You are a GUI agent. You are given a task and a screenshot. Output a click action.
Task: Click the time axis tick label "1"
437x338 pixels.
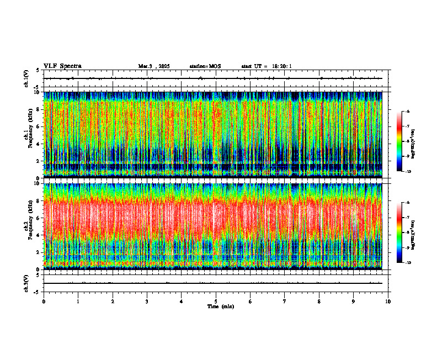click(x=78, y=302)
